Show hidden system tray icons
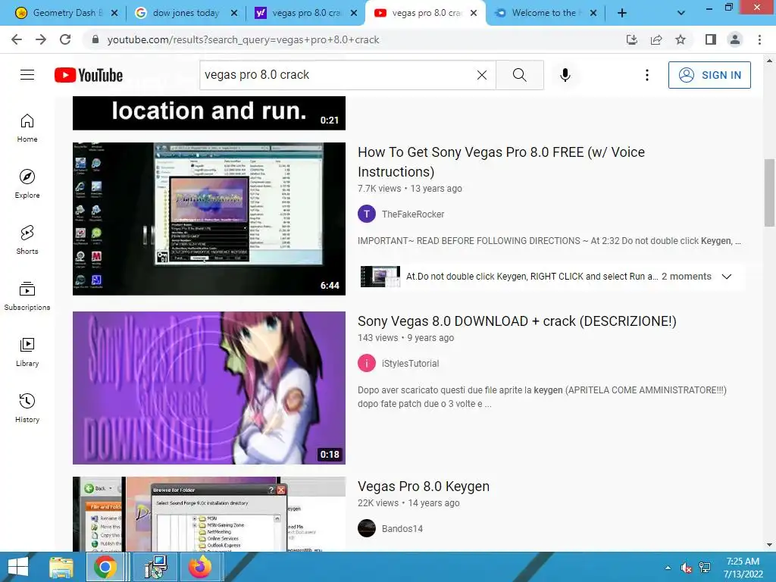Image resolution: width=776 pixels, height=582 pixels. pos(668,568)
